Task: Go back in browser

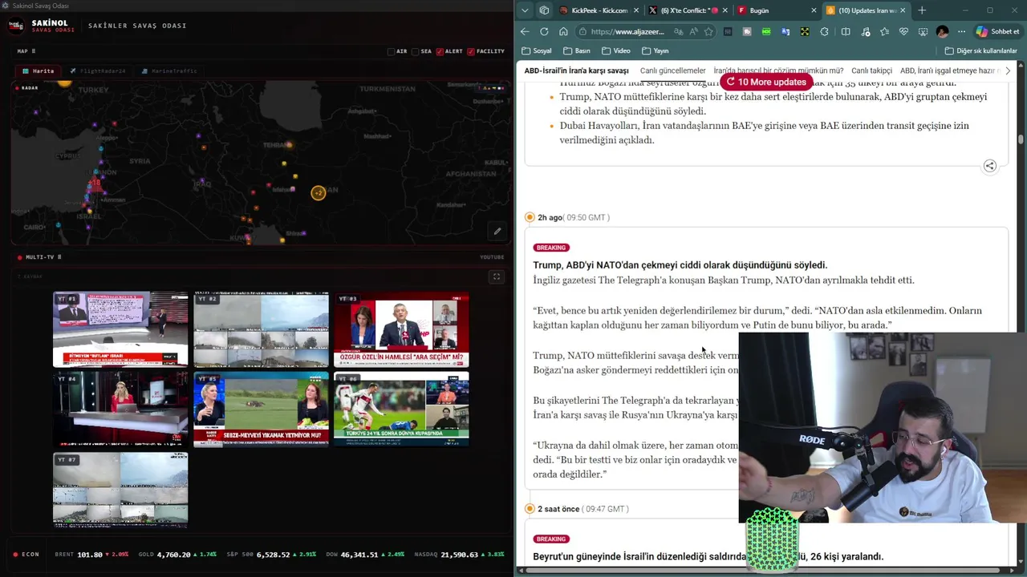Action: (x=525, y=32)
